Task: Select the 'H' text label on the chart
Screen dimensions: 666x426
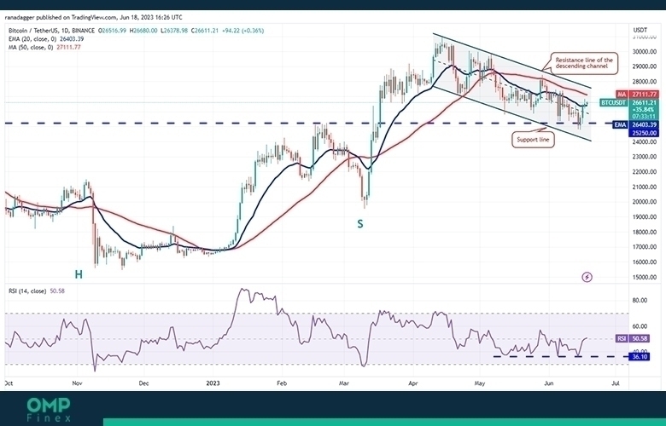Action: (79, 274)
